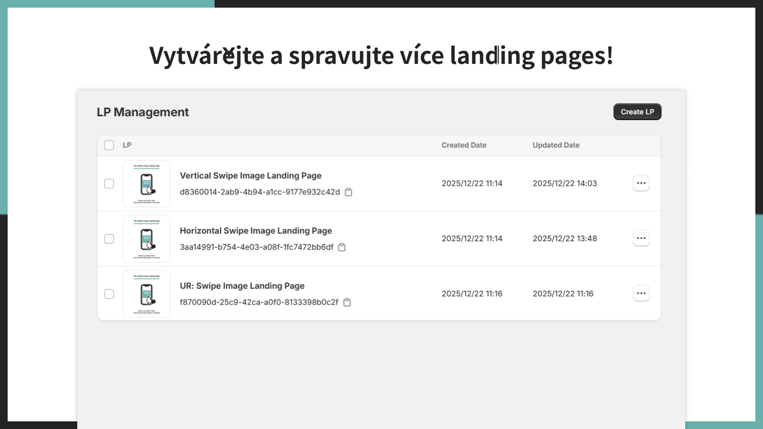Screen dimensions: 763x429
Task: Copy the UR: Swipe page ID f870090d
Action: [347, 302]
